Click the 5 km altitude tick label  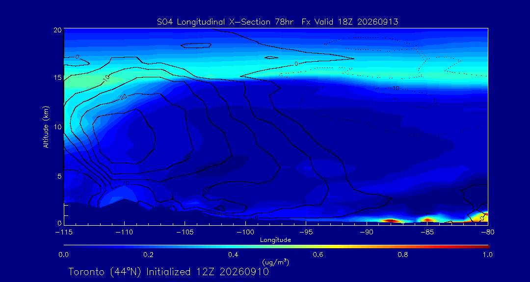click(59, 176)
